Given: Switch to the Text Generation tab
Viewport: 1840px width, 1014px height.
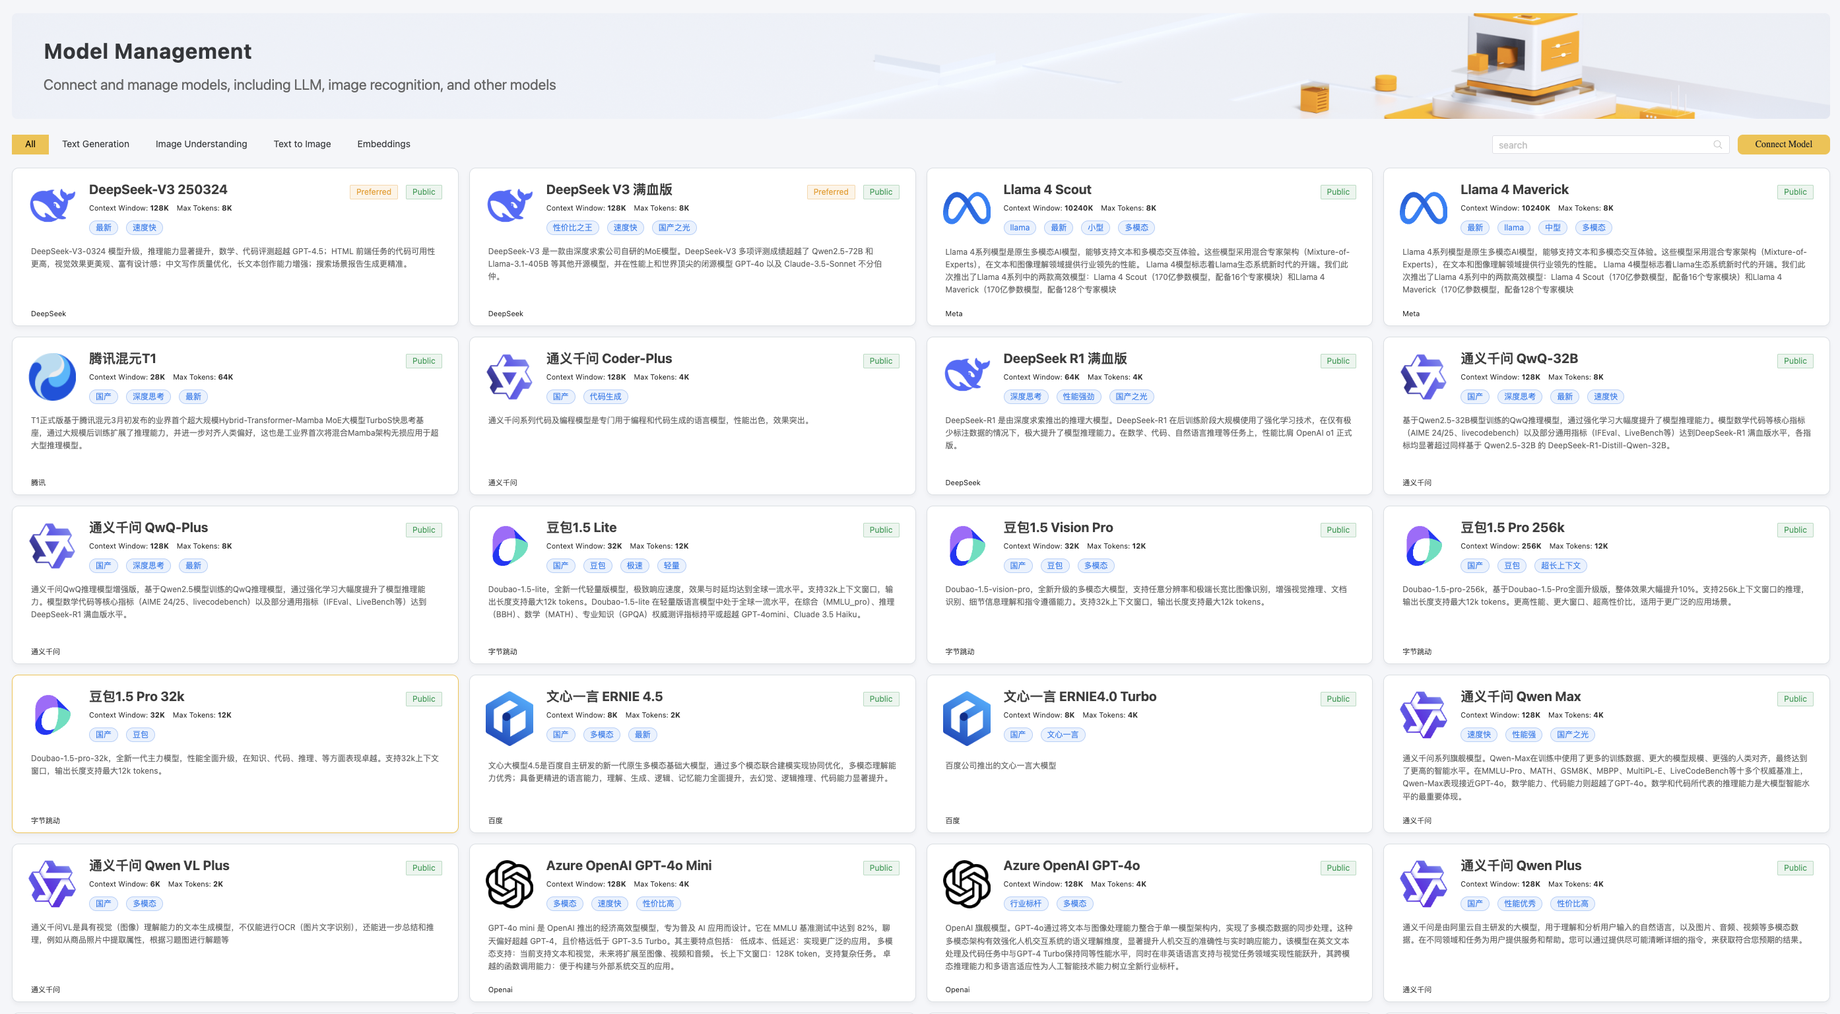Looking at the screenshot, I should click(96, 144).
